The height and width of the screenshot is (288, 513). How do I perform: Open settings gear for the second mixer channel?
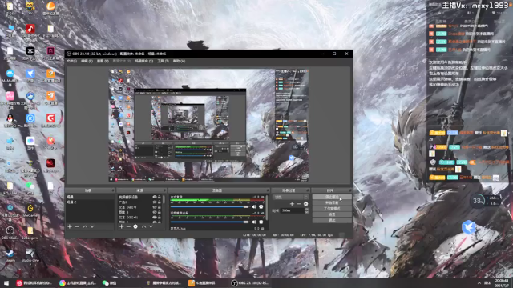tap(261, 222)
